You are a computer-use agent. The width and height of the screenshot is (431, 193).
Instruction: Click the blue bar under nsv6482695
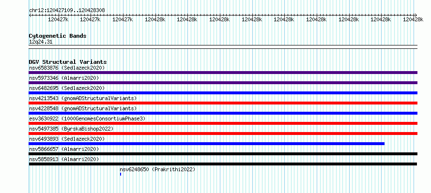pos(223,93)
